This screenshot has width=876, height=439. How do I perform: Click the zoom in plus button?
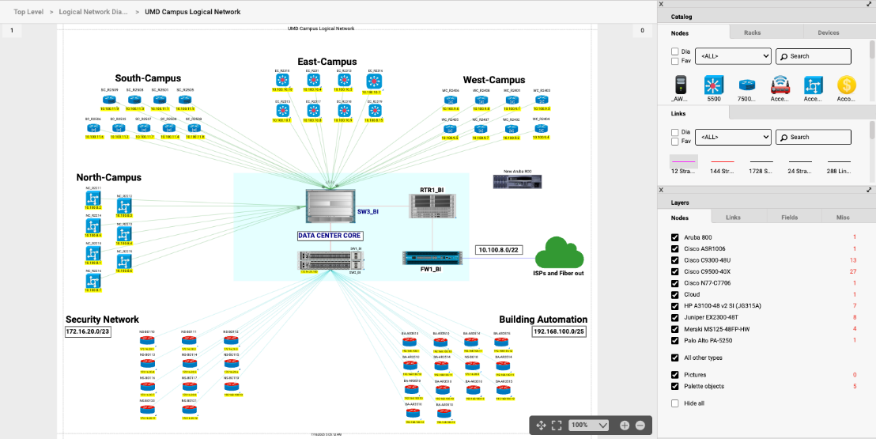[x=625, y=426]
